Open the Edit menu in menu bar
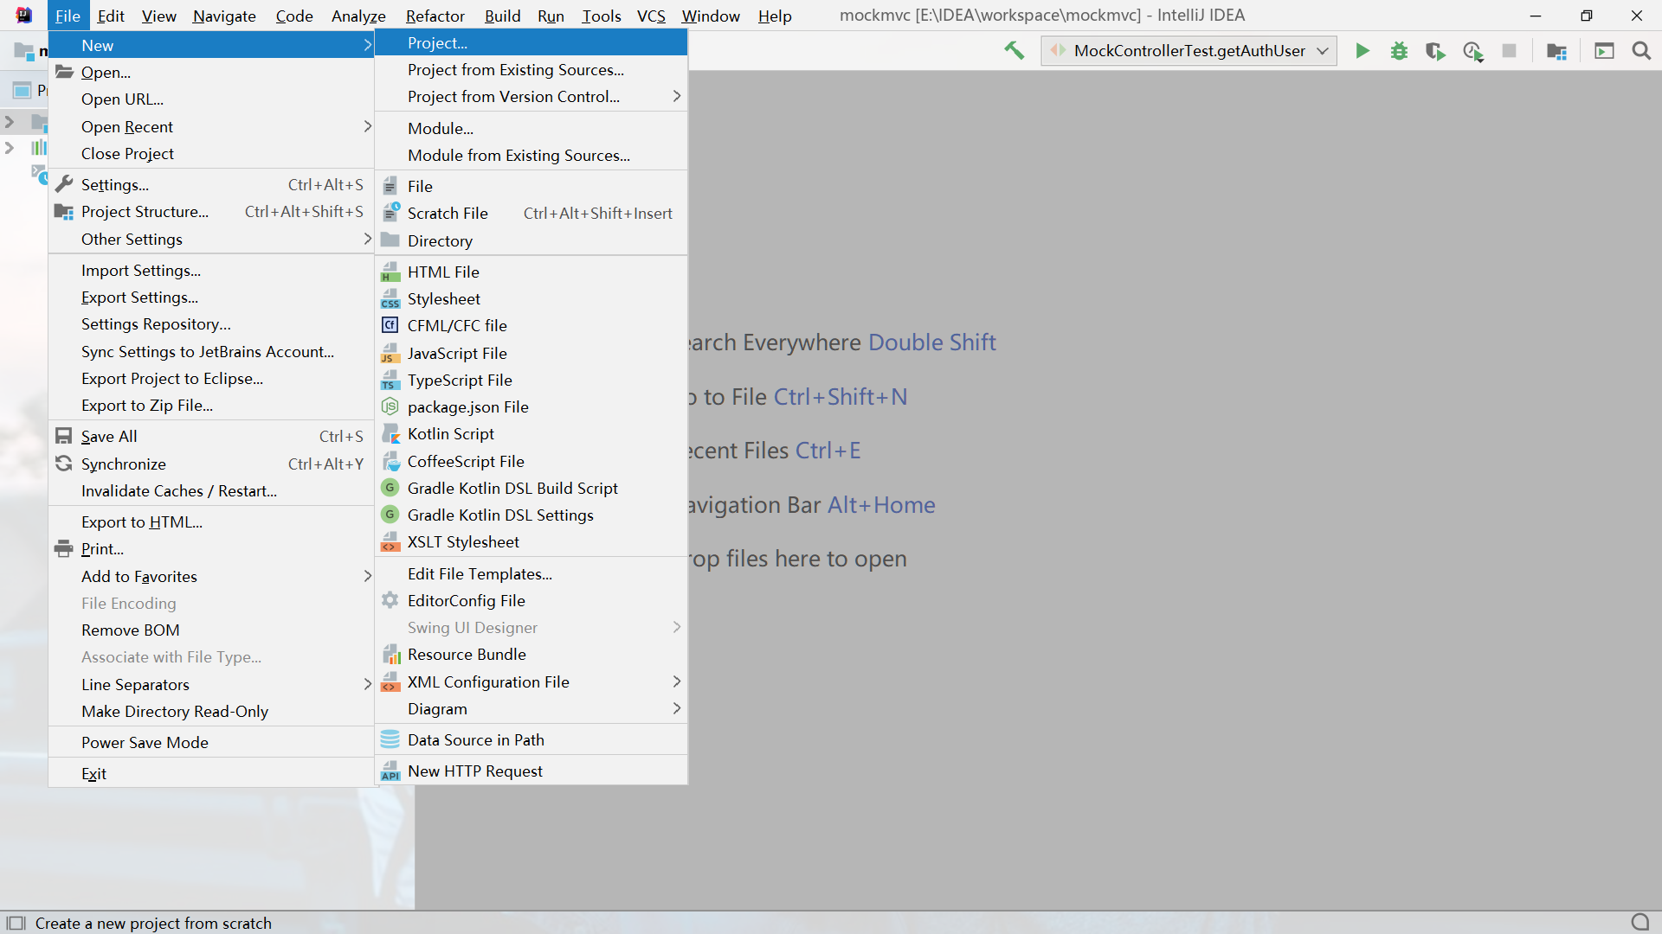 [111, 16]
